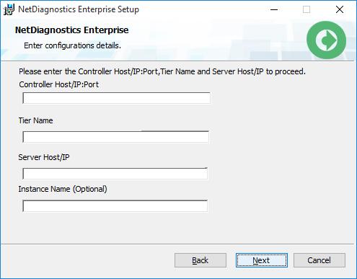This screenshot has height=279, width=357.
Task: Close the setup window with the X
Action: click(340, 9)
